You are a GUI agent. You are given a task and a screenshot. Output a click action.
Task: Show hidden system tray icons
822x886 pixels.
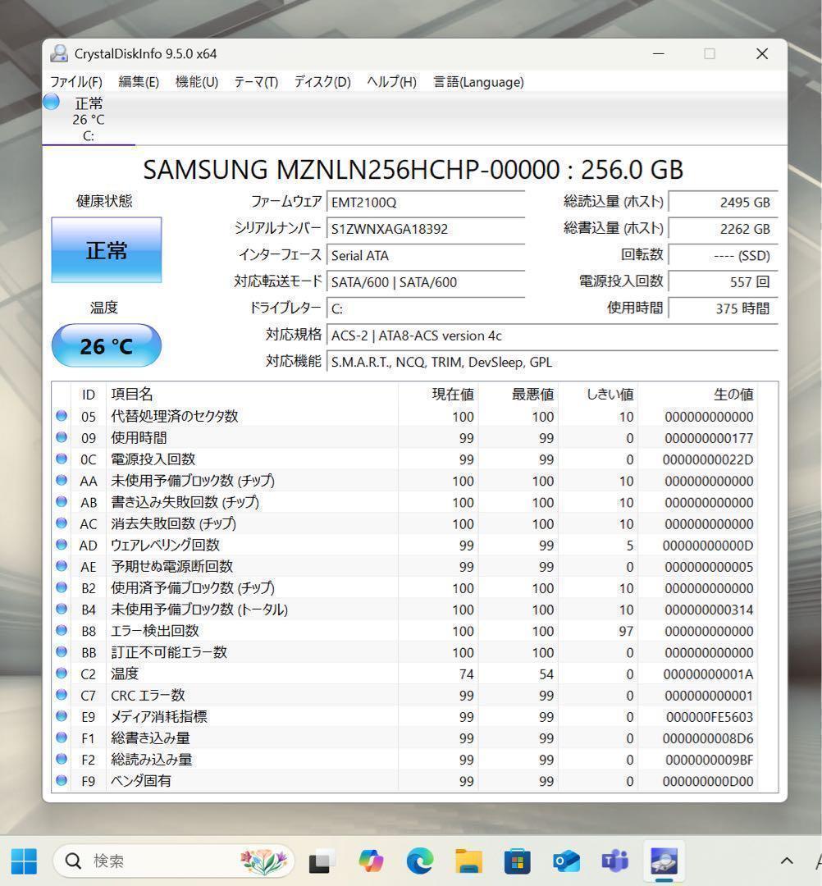pos(787,861)
